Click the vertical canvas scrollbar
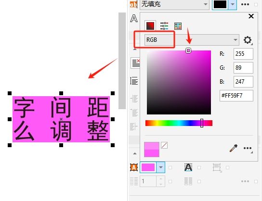 coord(122,61)
